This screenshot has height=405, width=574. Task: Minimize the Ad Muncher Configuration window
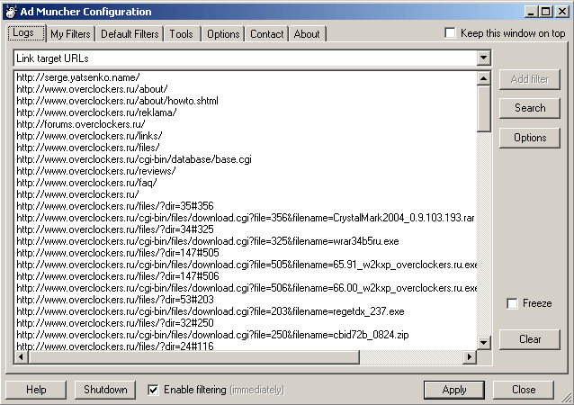[x=531, y=12]
